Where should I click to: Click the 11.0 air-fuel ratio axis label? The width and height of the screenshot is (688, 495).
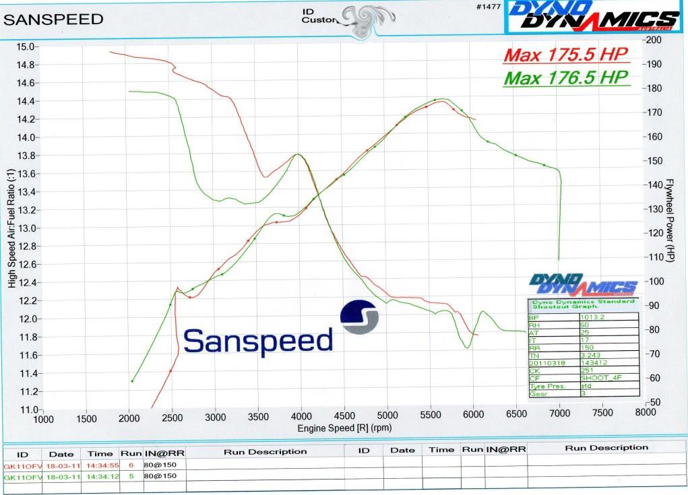28,409
